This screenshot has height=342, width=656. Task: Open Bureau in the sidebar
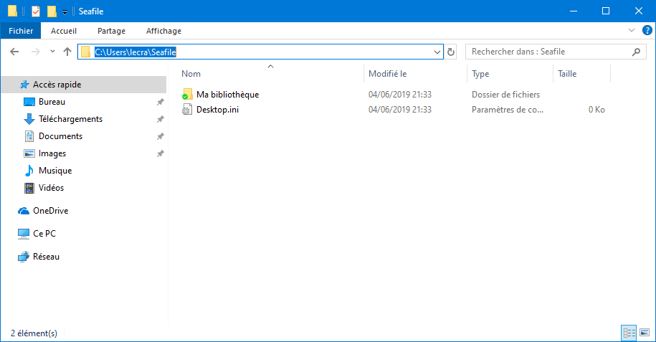(52, 102)
